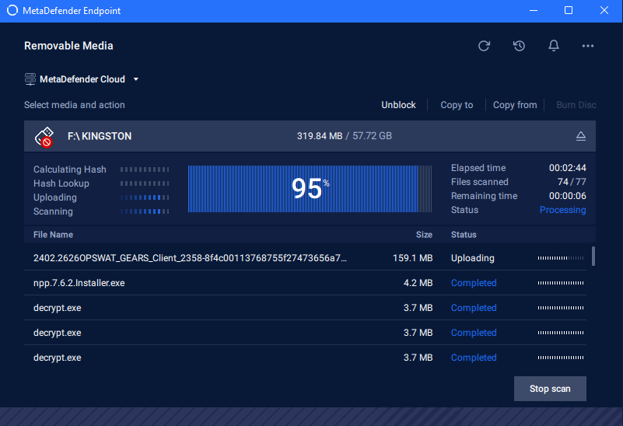Click the 319.84 MB used space text
The width and height of the screenshot is (623, 426).
pyautogui.click(x=320, y=136)
